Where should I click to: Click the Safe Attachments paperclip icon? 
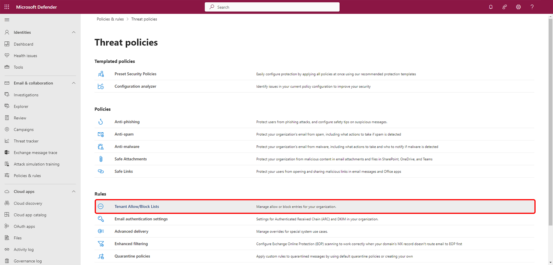click(101, 159)
